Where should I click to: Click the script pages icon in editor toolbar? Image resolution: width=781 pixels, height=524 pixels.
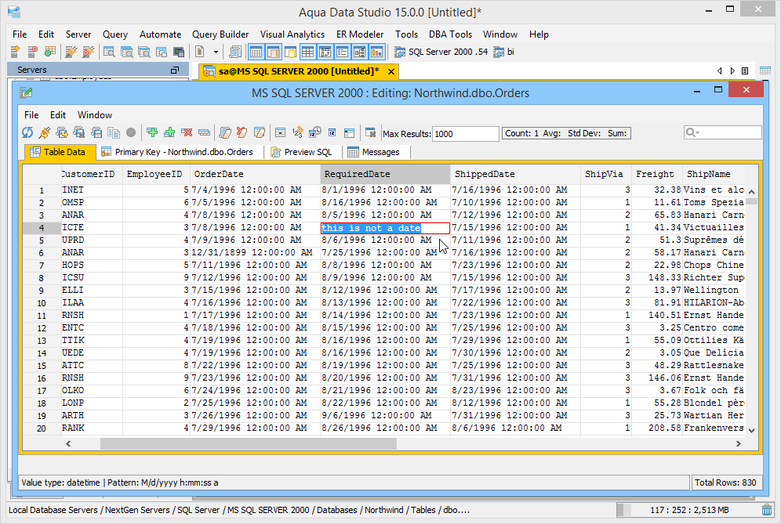225,132
